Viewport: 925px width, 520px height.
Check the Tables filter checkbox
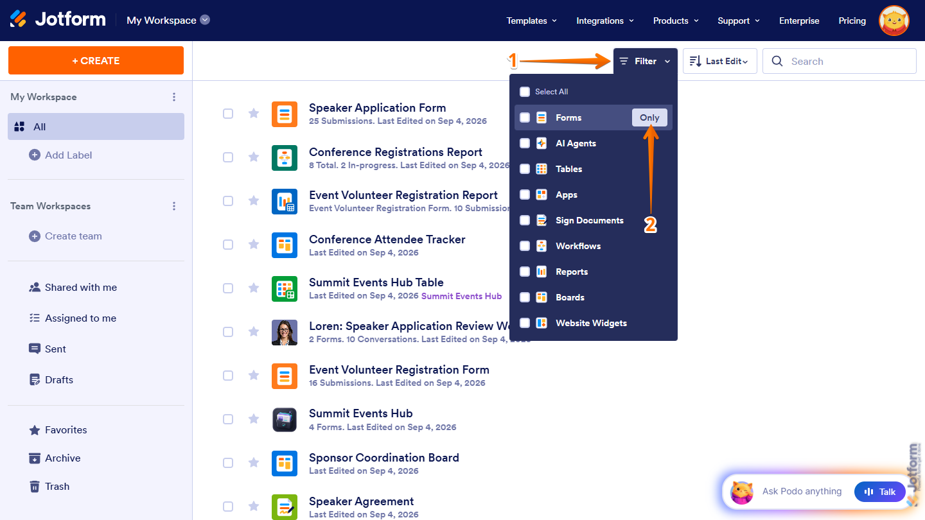coord(525,169)
